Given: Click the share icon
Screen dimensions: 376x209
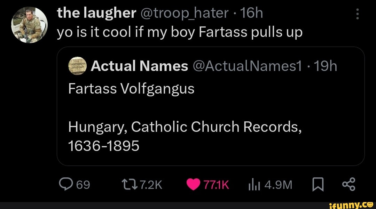Looking at the screenshot, I should (348, 184).
